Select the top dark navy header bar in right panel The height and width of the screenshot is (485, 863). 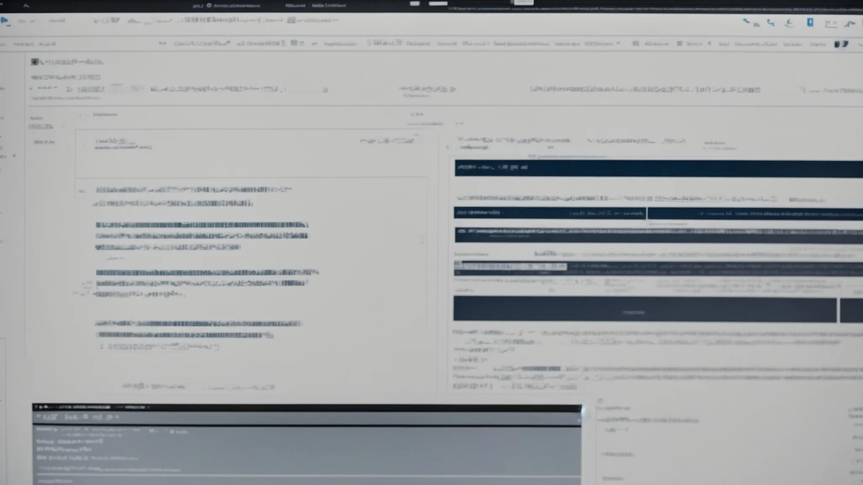[x=657, y=168]
